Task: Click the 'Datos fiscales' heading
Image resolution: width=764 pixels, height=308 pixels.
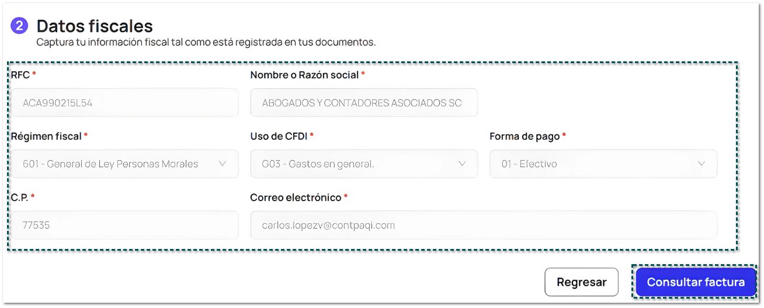Action: [x=95, y=26]
